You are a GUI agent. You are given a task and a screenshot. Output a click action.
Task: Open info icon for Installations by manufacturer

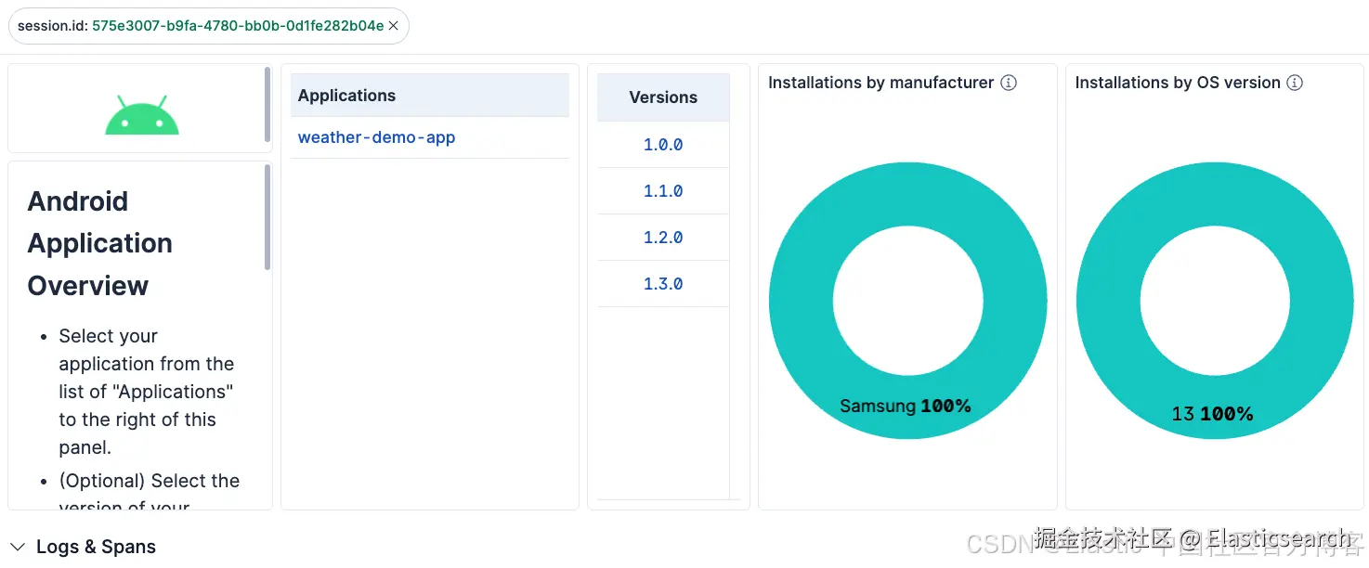point(1009,83)
